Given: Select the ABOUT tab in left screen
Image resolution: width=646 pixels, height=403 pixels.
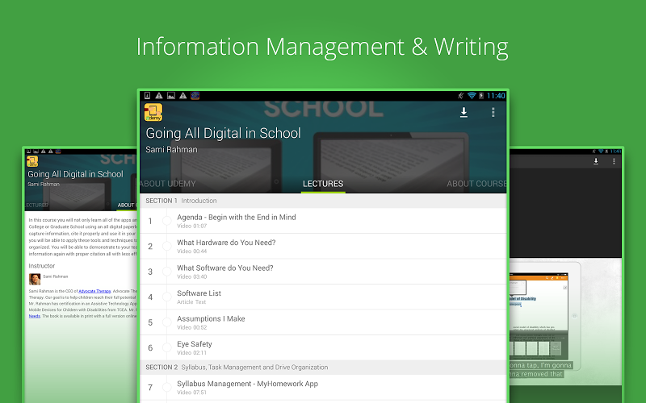Looking at the screenshot, I should 127,206.
